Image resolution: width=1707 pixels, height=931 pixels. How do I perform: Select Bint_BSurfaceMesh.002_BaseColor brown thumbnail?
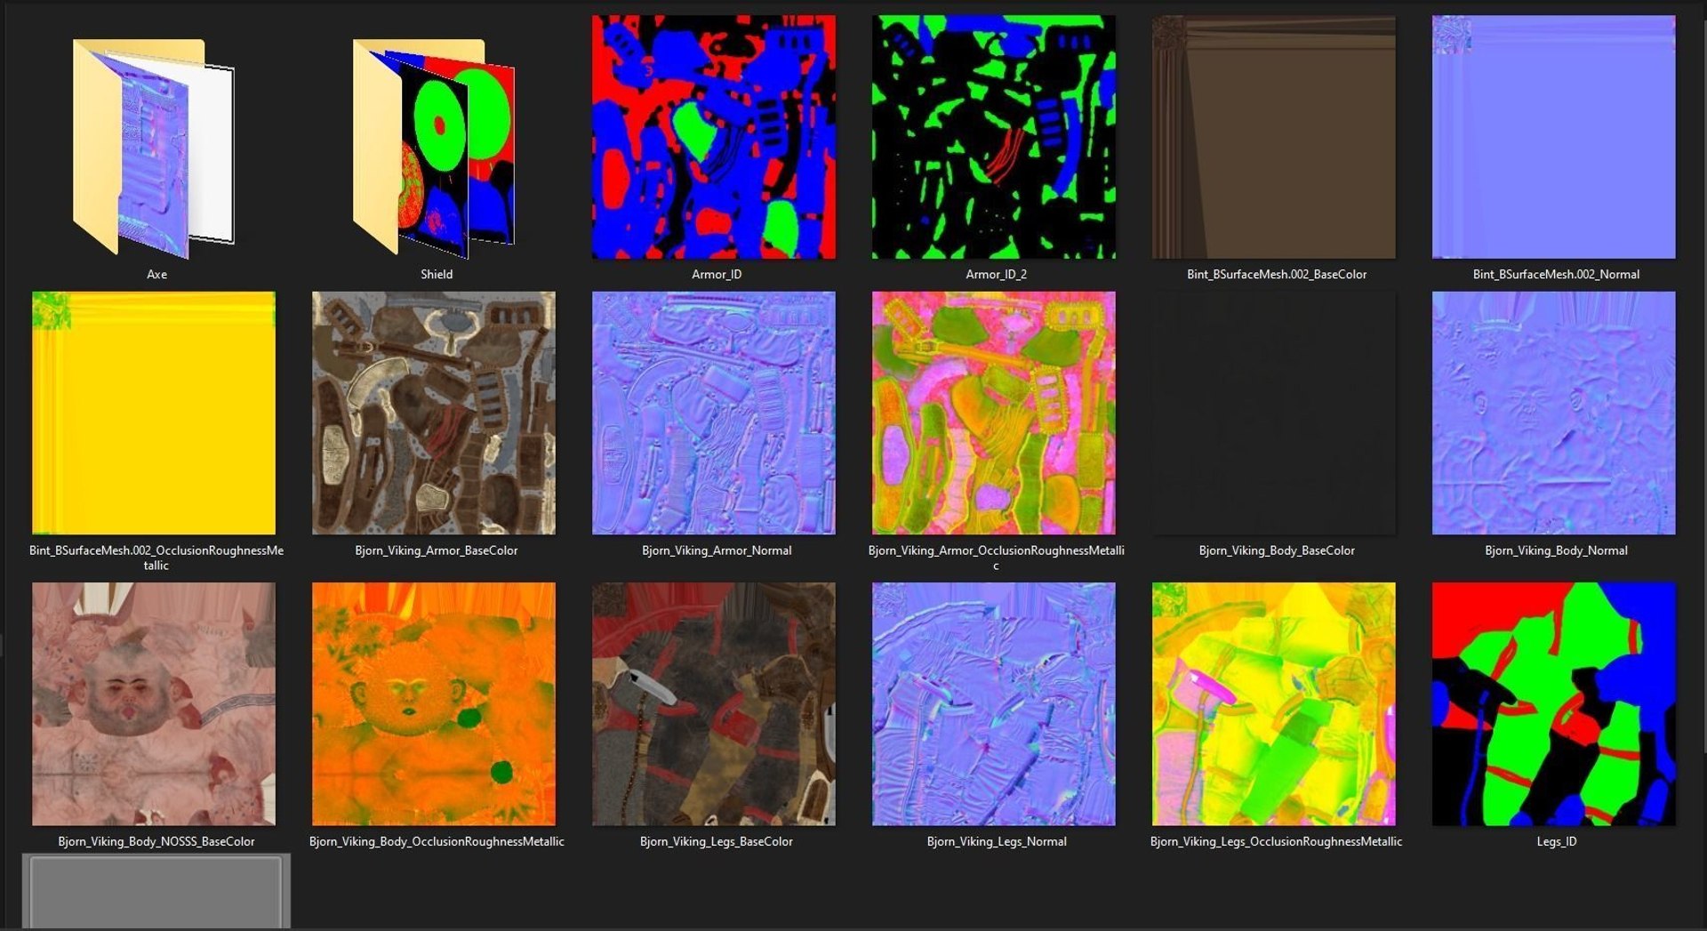coord(1274,137)
